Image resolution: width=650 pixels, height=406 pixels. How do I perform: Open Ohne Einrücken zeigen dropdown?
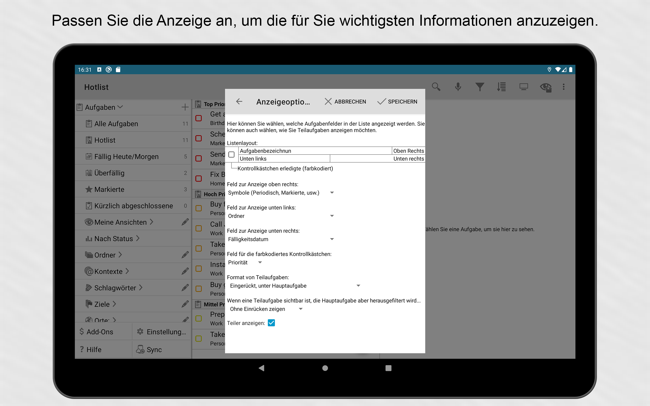[266, 309]
